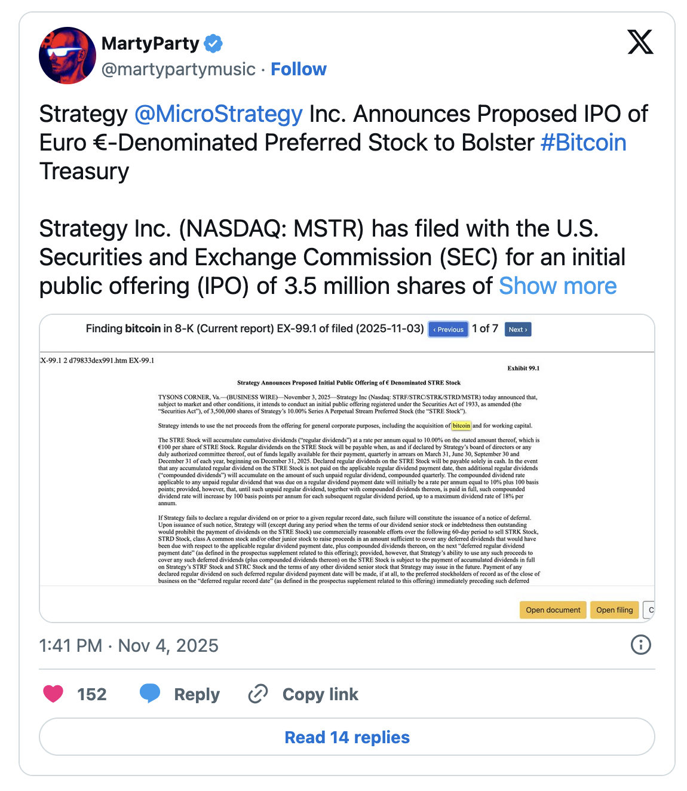Viewport: 687px width, 791px height.
Task: Go to the Next search result
Action: 518,329
